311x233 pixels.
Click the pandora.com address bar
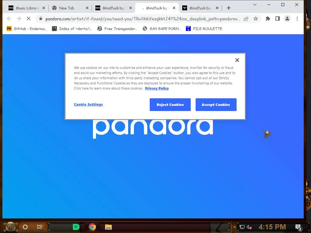coord(142,19)
